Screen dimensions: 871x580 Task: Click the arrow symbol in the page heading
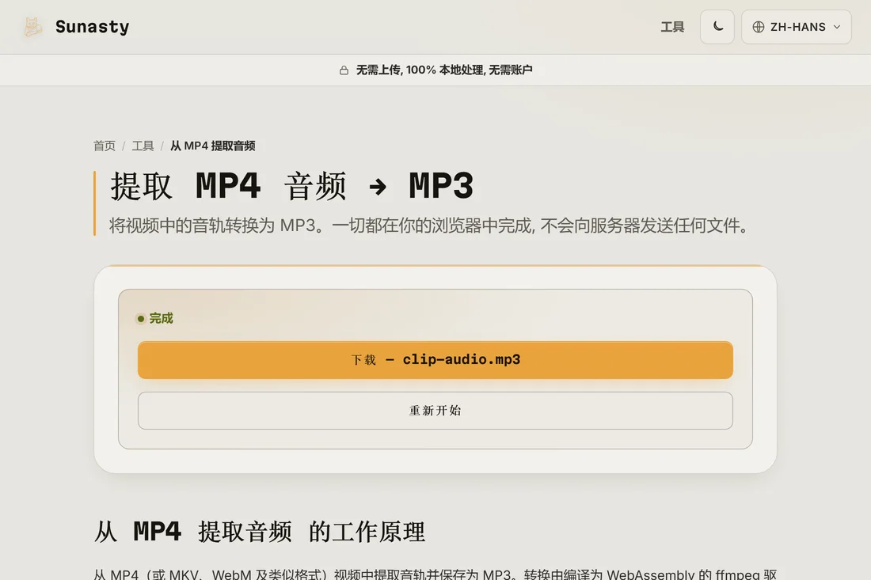click(378, 187)
